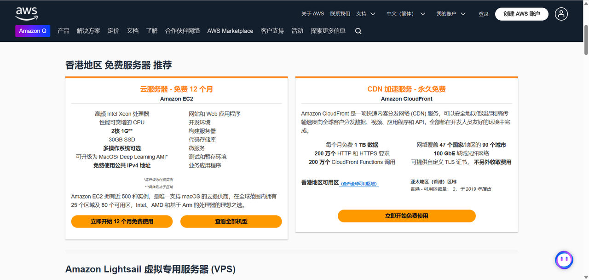Click the 关于 AWS link
This screenshot has width=589, height=280.
click(x=313, y=14)
